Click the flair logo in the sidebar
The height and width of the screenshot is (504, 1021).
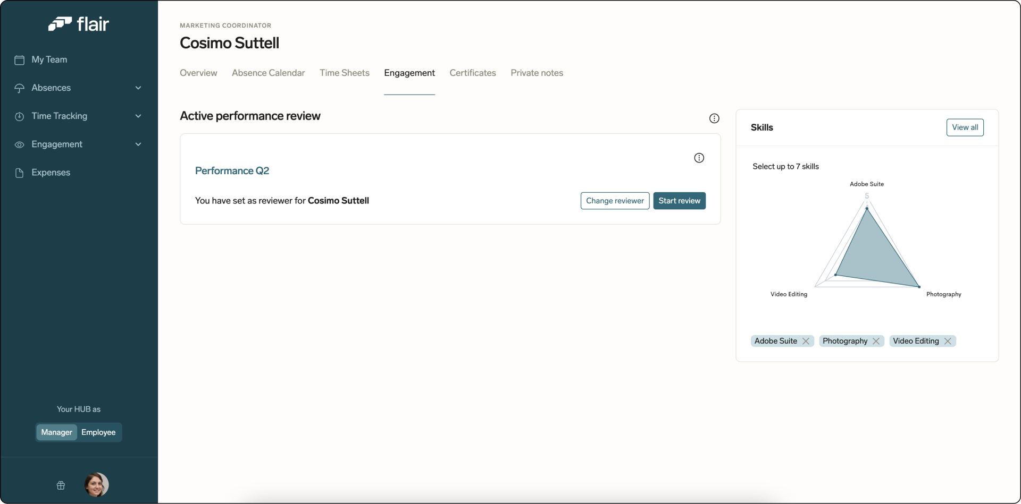[79, 23]
